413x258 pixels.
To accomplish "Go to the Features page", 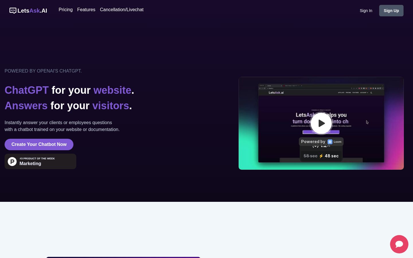I will point(86,10).
